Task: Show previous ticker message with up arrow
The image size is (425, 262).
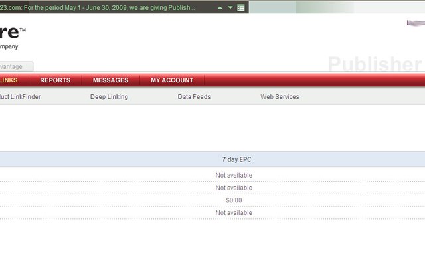Action: tap(220, 8)
